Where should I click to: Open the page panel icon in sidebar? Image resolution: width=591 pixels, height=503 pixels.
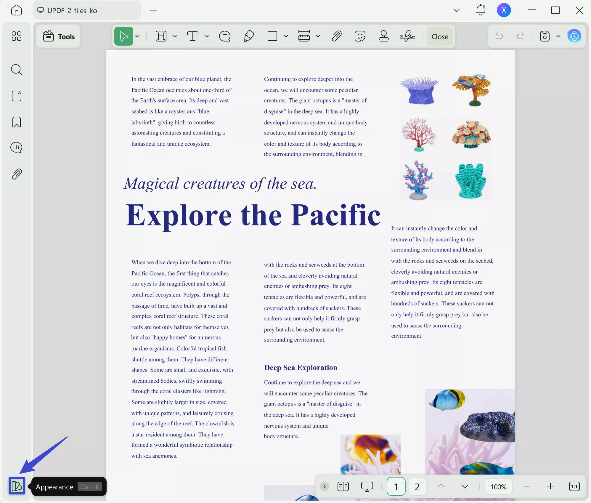coord(17,96)
